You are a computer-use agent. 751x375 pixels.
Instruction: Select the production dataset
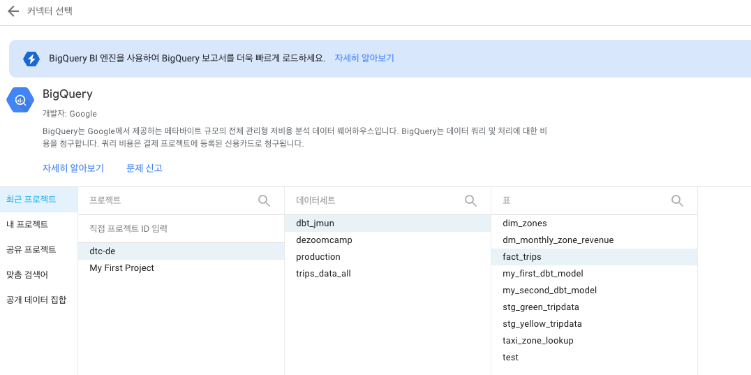pyautogui.click(x=387, y=257)
